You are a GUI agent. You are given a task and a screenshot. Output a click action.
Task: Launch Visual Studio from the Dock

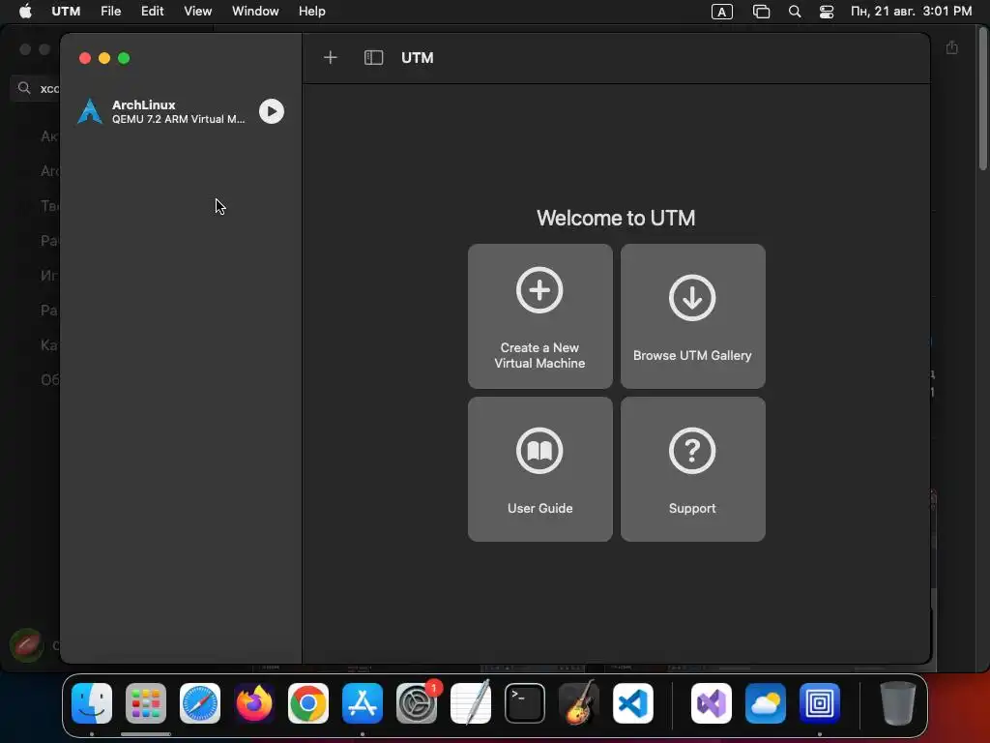[x=712, y=703]
